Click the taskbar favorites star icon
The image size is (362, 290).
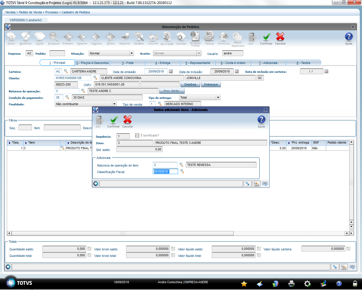pyautogui.click(x=244, y=283)
